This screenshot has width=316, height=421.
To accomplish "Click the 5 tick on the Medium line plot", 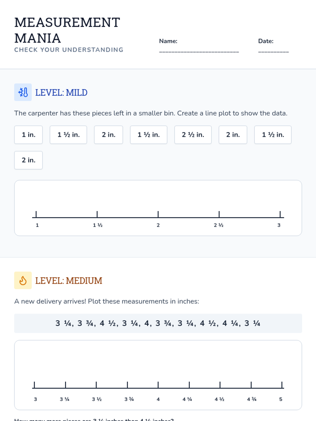I will (x=282, y=385).
